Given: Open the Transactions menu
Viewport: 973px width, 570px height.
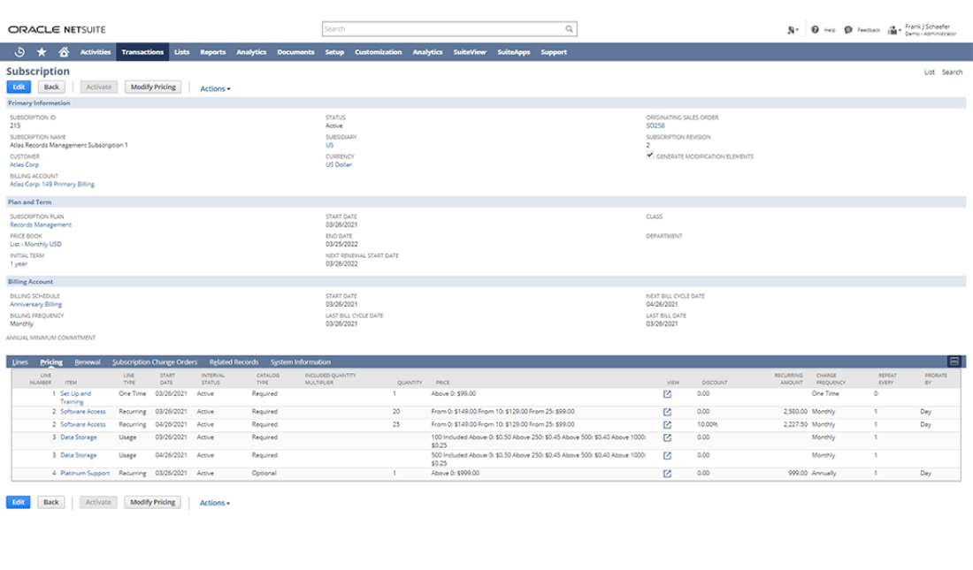Looking at the screenshot, I should (x=142, y=52).
